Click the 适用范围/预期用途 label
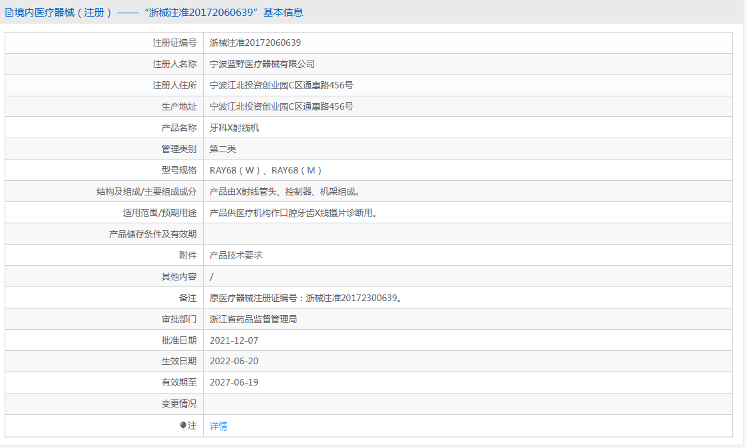The image size is (747, 448). point(160,213)
